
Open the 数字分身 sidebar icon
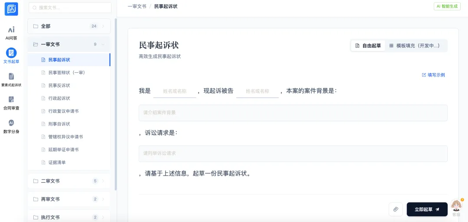point(11,125)
